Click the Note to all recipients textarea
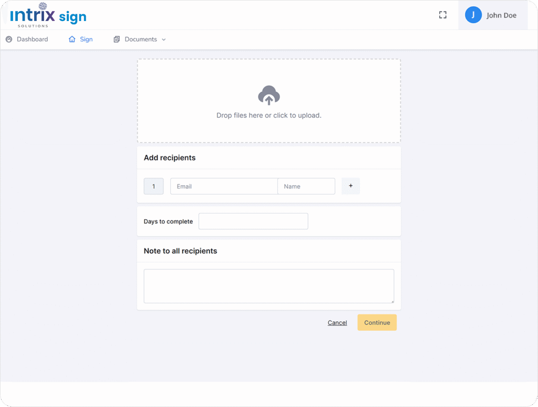Screen dimensions: 538x407 pos(268,286)
